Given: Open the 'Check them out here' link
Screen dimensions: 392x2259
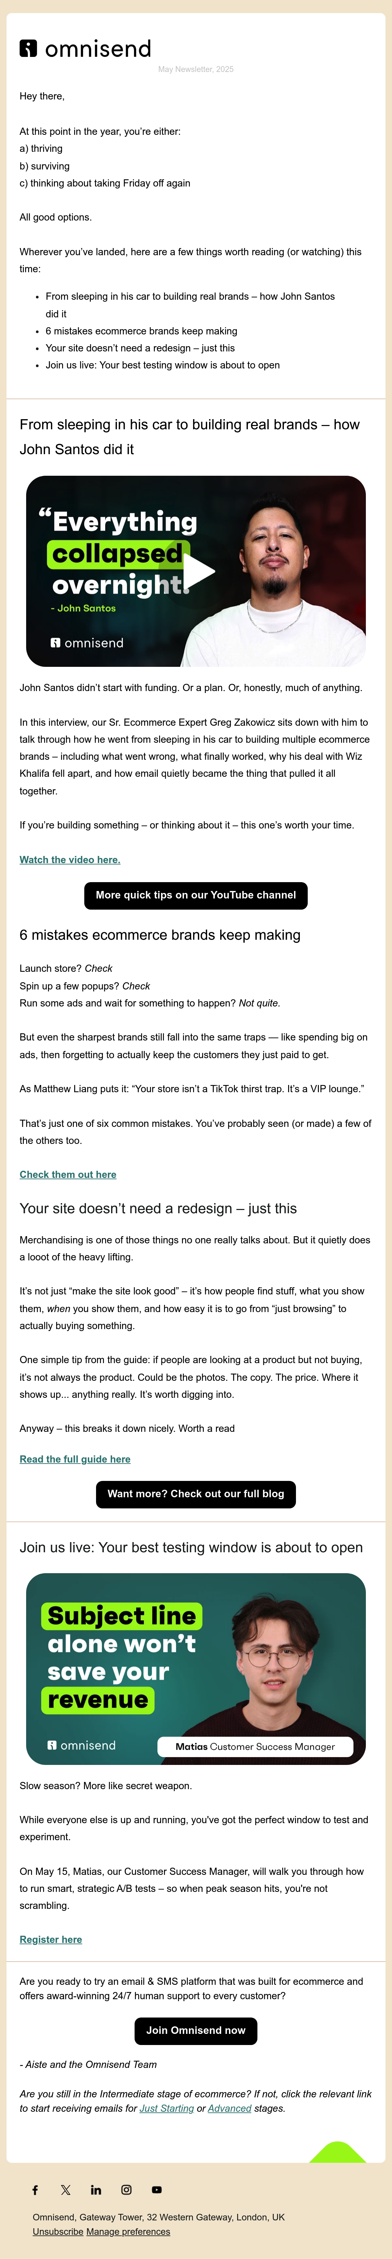Looking at the screenshot, I should pos(67,1174).
